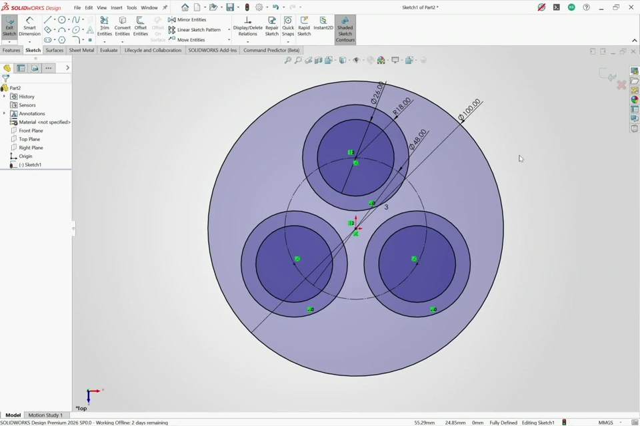Activate Trim Entities tool
Screen dimensions: 640x426
pos(105,27)
